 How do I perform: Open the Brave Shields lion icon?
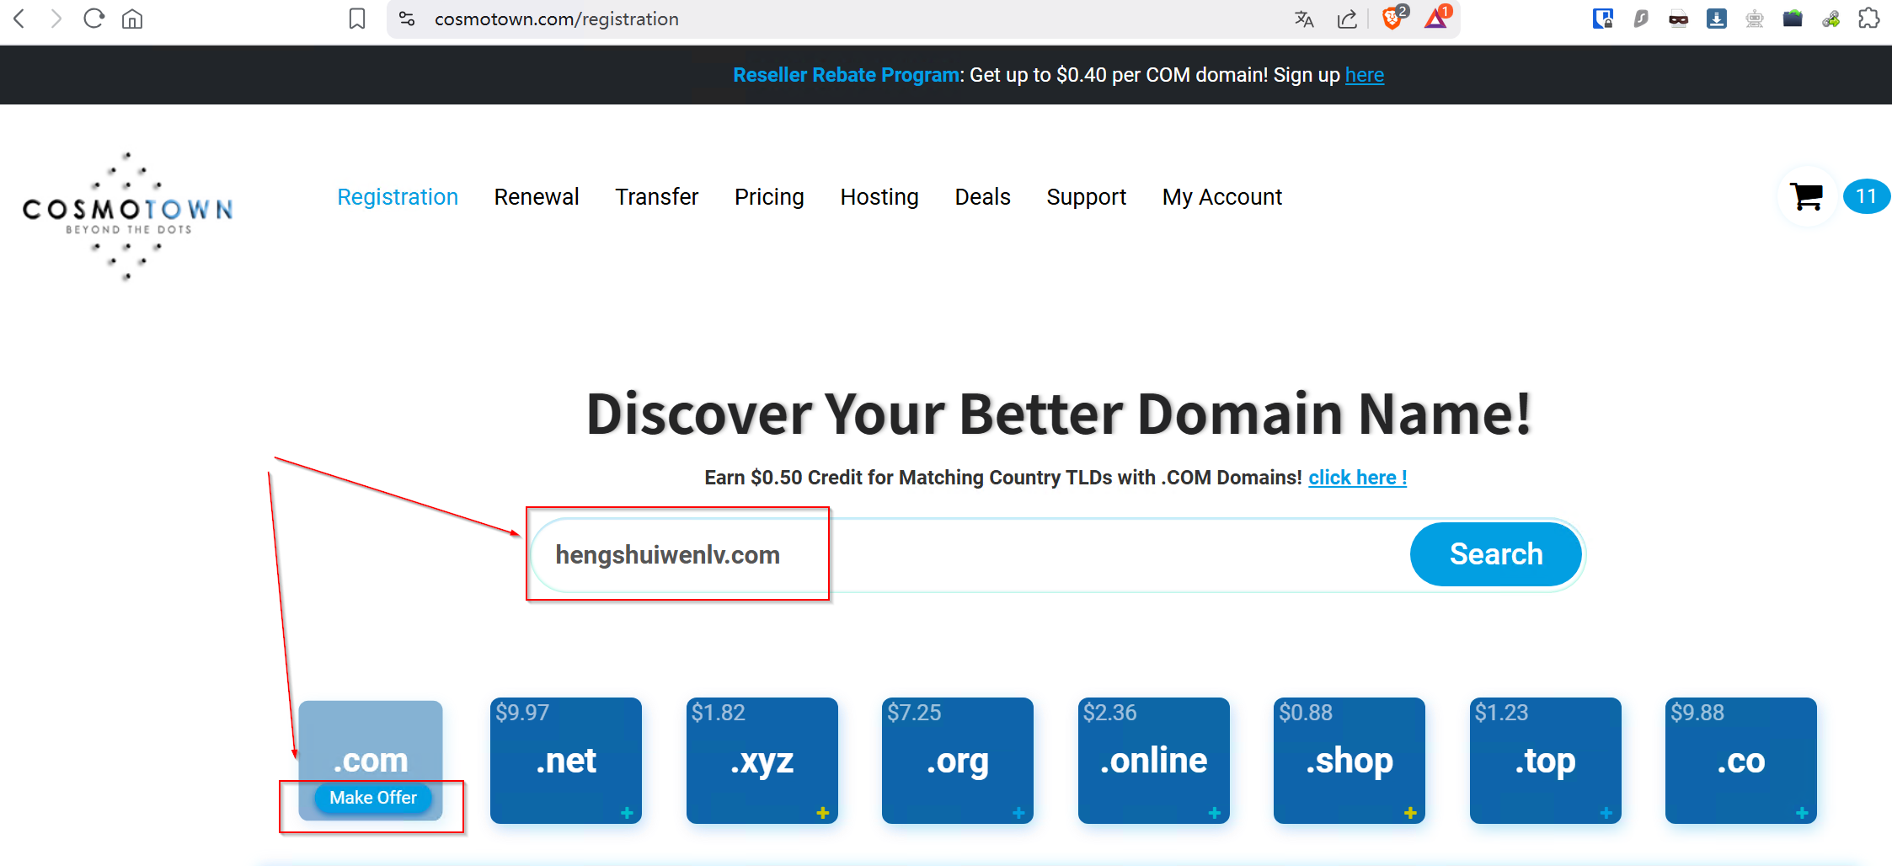[x=1394, y=17]
